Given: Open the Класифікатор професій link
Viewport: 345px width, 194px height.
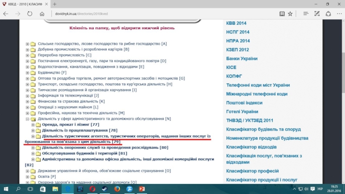Looking at the screenshot, I should [252, 171].
